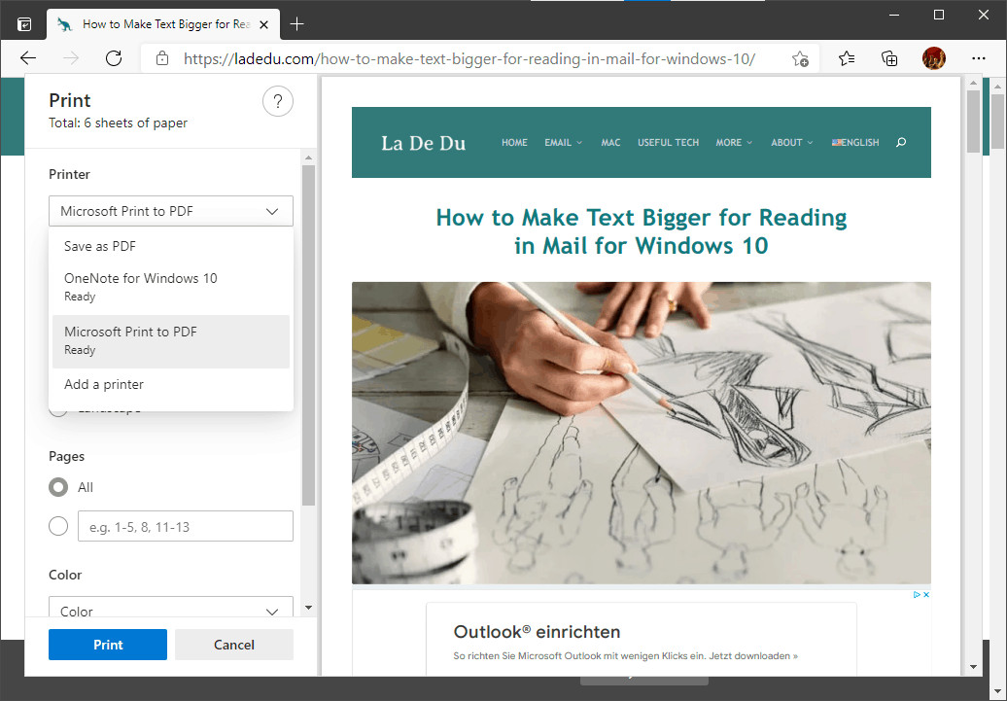Open a new tab with plus icon
The image size is (1007, 701).
[x=296, y=24]
